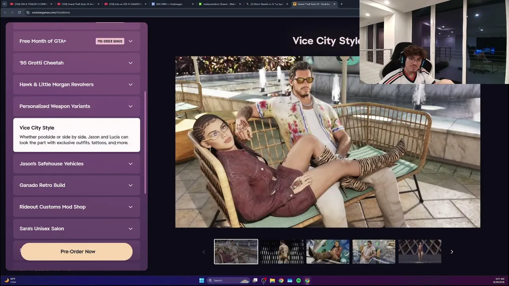Viewport: 509px width, 286px height.
Task: Select the third thumbnail with tiger boots
Action: click(x=328, y=251)
